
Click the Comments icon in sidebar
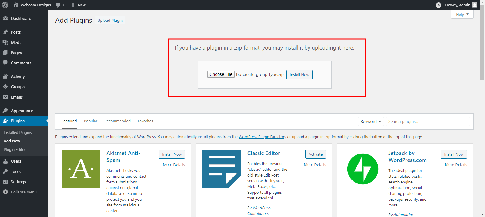coord(5,63)
